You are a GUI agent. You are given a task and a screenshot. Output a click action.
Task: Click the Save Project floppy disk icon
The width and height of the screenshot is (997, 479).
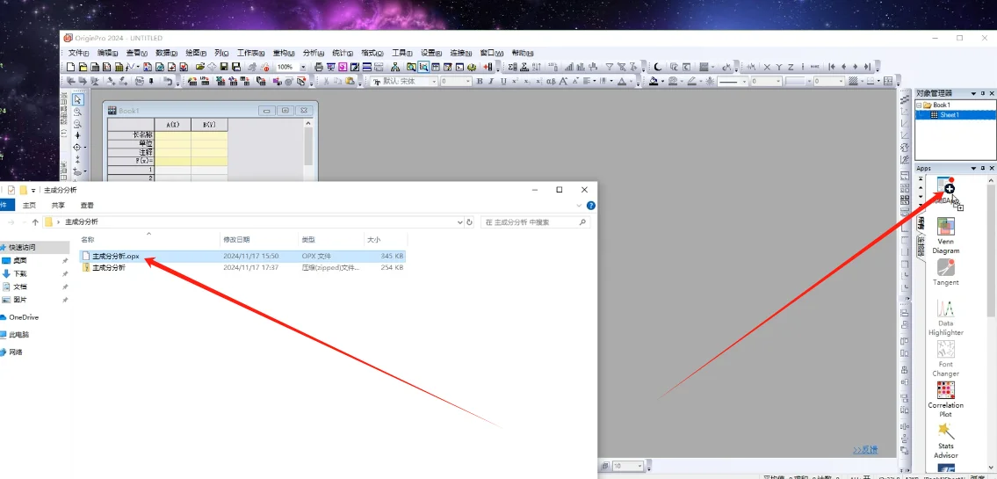[224, 67]
